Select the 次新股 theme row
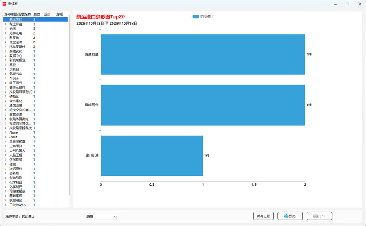366x226 pixels. pyautogui.click(x=36, y=69)
